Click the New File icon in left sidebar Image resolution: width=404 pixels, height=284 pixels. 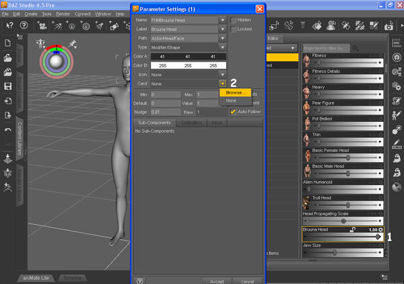point(7,43)
